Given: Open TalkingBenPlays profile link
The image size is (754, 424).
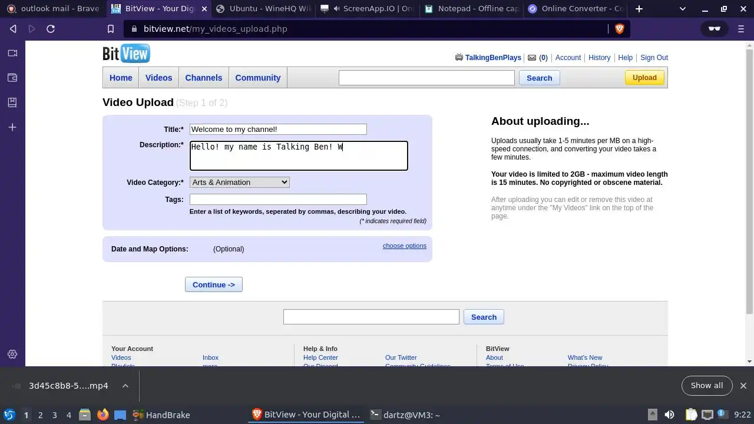Looking at the screenshot, I should click(493, 58).
